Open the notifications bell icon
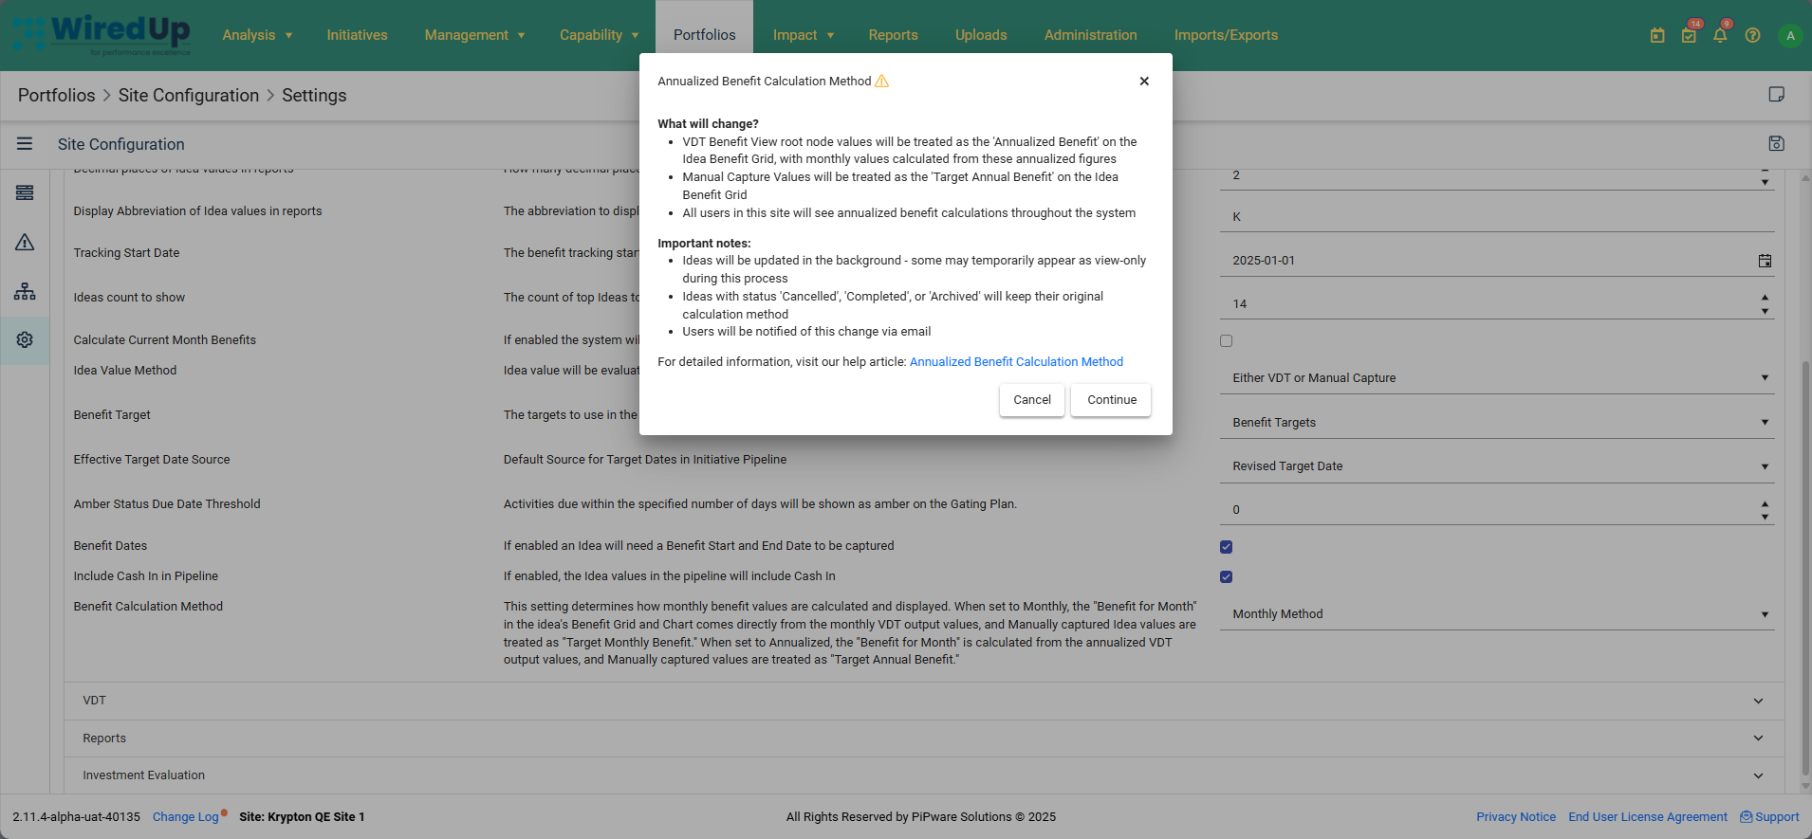Image resolution: width=1812 pixels, height=839 pixels. [1720, 35]
